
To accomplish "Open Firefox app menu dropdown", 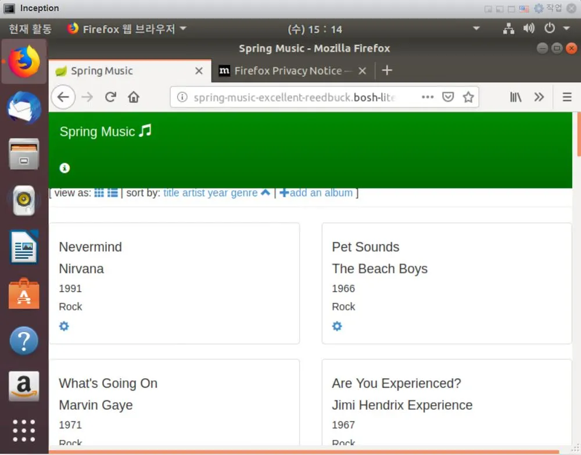I will 127,29.
